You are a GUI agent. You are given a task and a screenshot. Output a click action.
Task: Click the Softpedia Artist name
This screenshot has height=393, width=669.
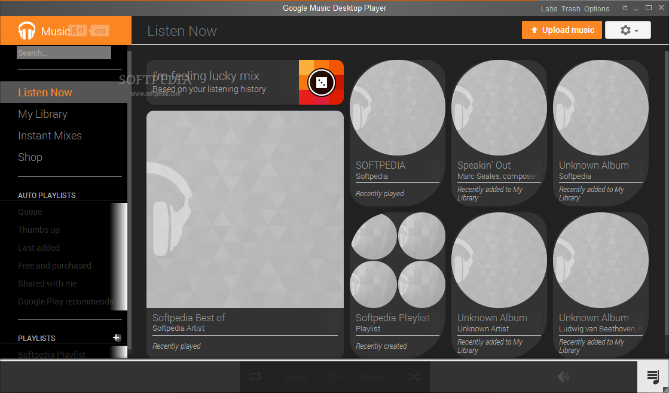178,328
